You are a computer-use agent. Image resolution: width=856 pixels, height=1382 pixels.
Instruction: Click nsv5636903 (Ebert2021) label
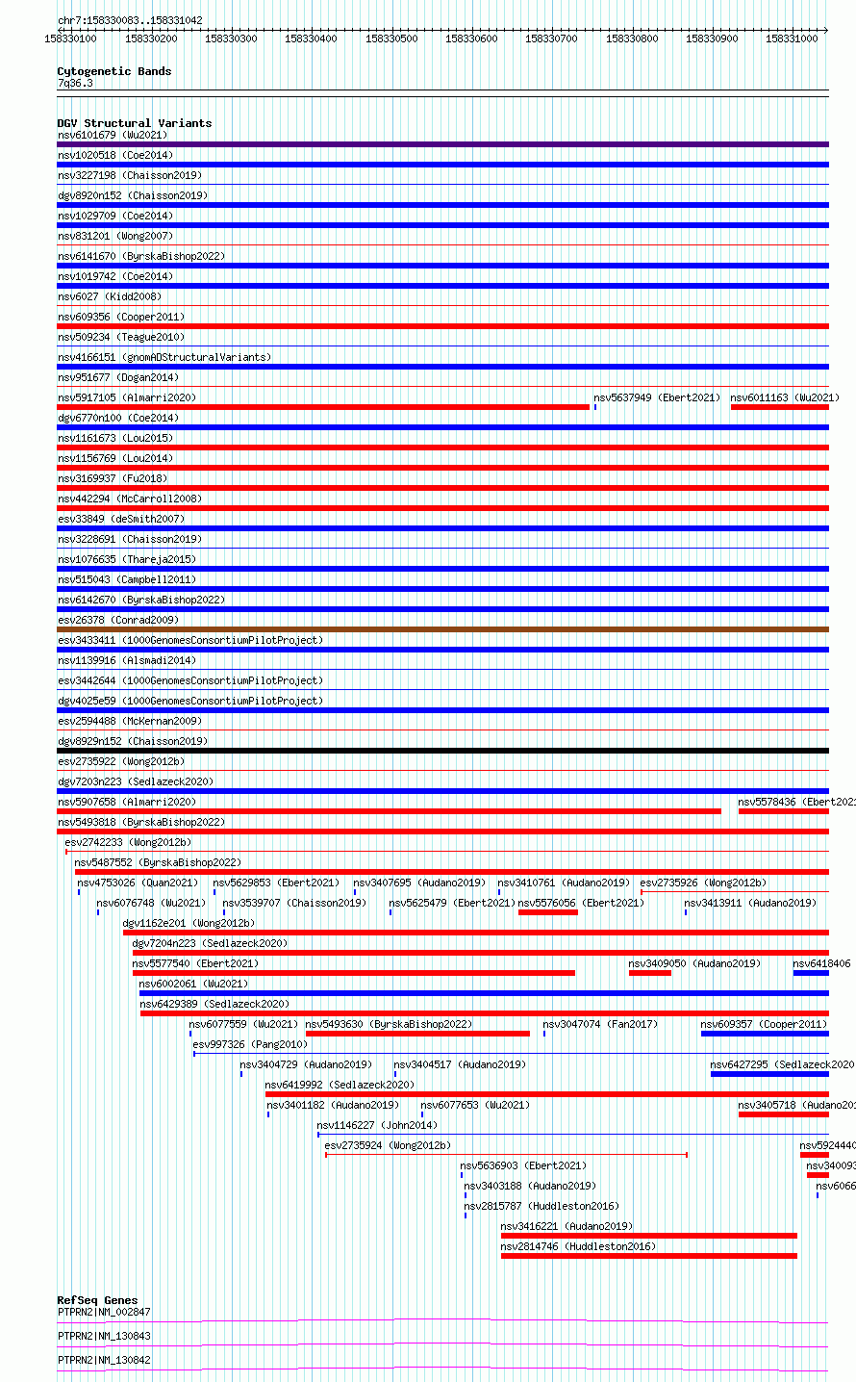[523, 1165]
